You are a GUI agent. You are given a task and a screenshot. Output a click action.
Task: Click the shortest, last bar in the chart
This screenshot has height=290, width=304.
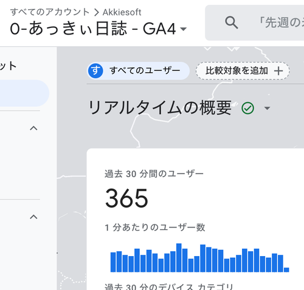[286, 270]
